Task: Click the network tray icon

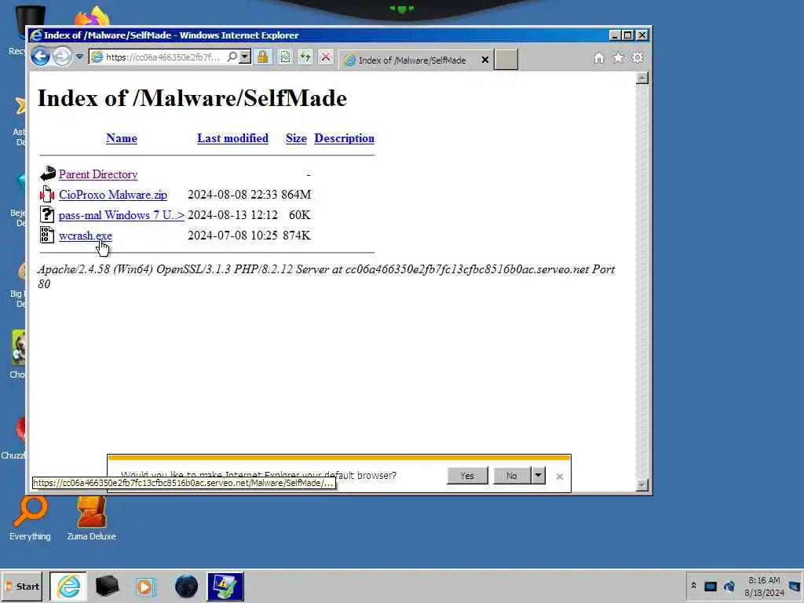Action: click(710, 586)
